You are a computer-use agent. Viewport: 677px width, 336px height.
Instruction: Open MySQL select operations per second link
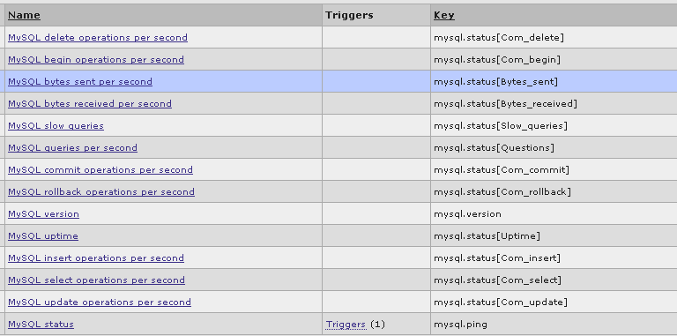tap(96, 280)
